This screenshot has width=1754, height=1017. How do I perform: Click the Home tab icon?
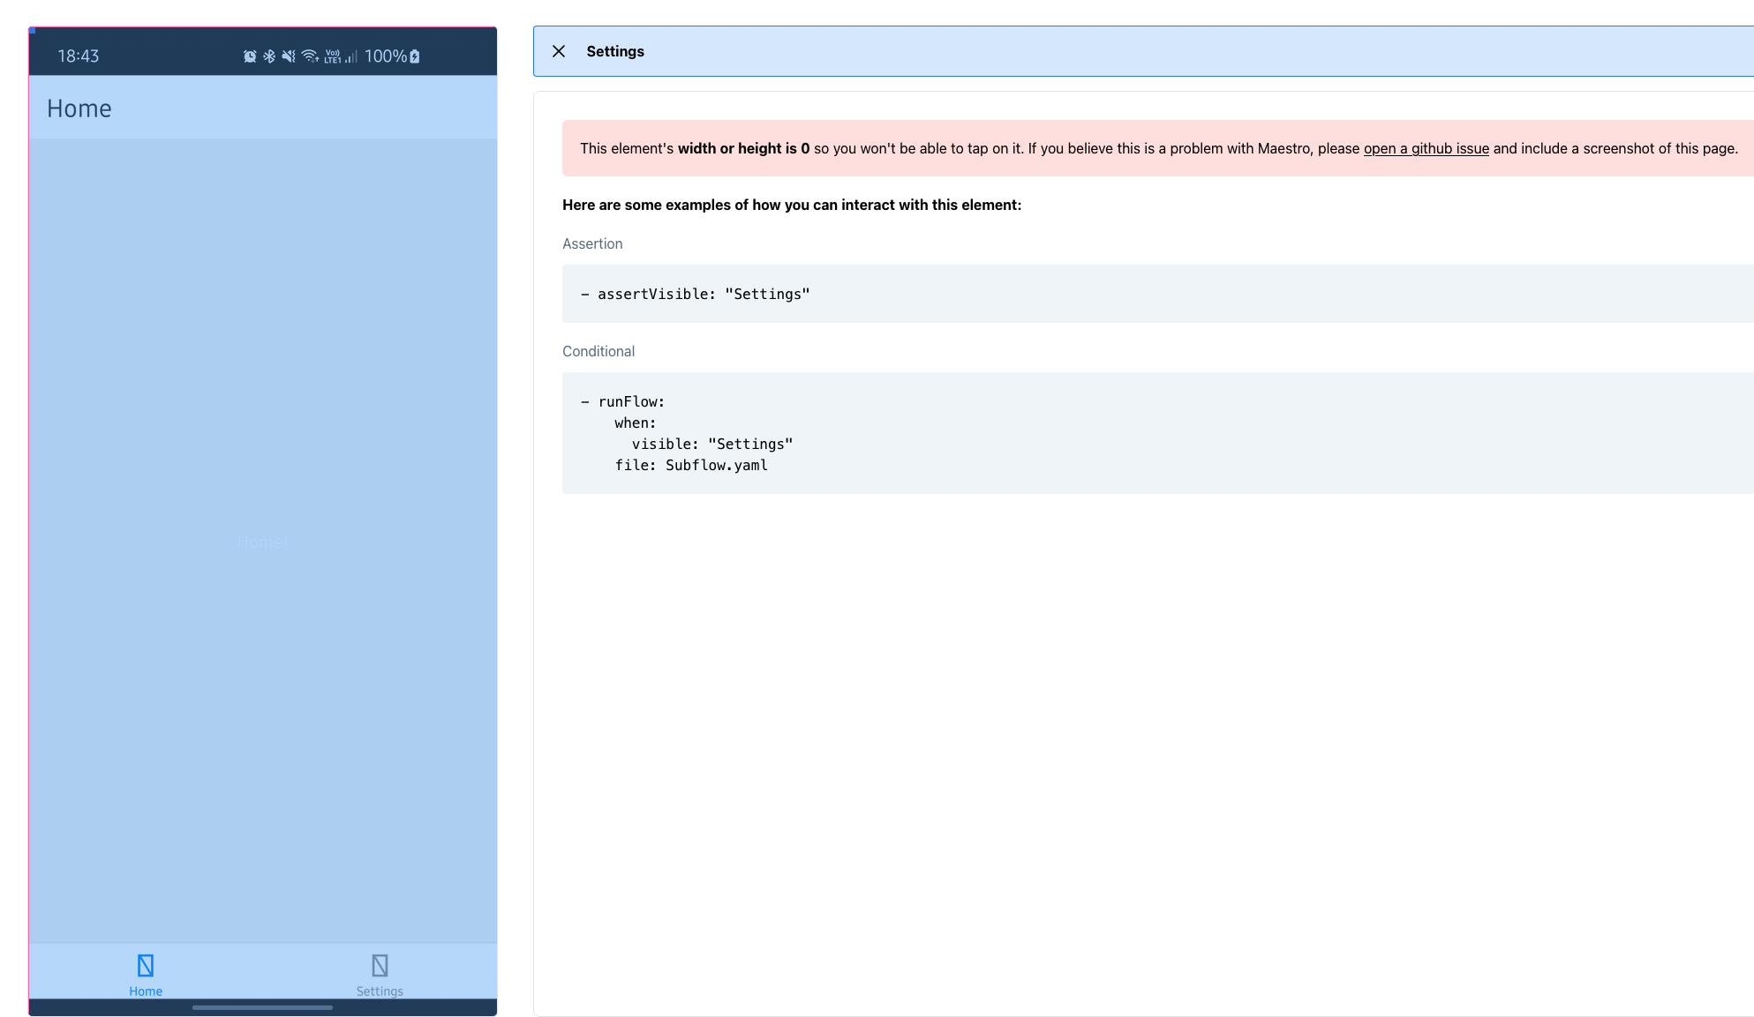146,966
